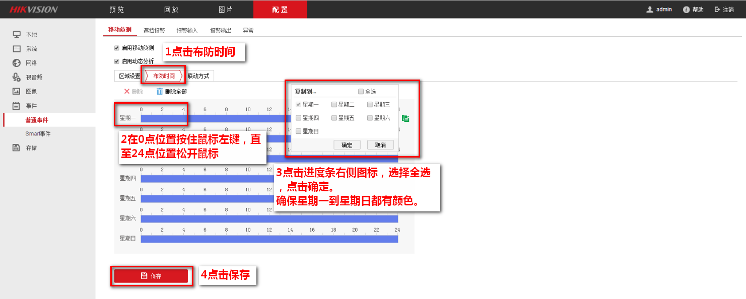The image size is (746, 299).
Task: Switch to 移动侦测 tab
Action: click(x=120, y=30)
